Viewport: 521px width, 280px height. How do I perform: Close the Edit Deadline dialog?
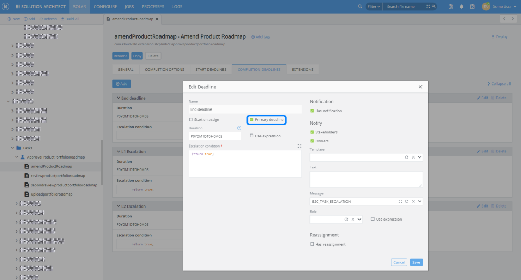(x=420, y=87)
